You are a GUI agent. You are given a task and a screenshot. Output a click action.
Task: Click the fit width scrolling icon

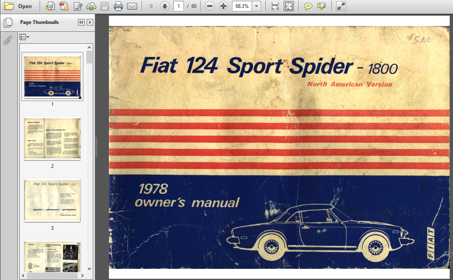point(275,6)
